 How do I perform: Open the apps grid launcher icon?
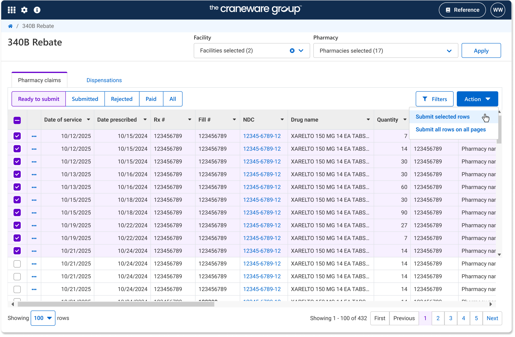pos(11,10)
